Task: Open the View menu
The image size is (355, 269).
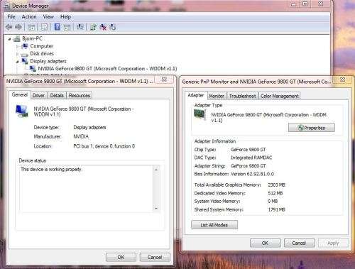Action: click(48, 17)
